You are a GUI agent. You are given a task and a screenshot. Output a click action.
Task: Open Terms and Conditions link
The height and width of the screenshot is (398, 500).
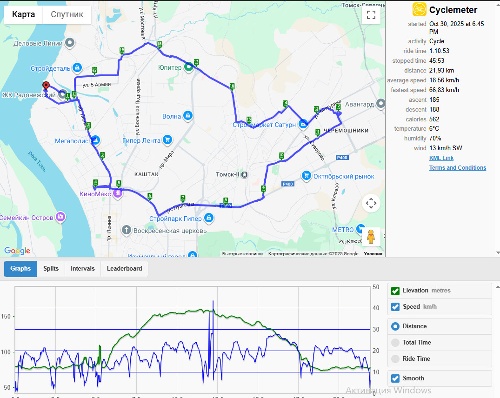(x=458, y=168)
